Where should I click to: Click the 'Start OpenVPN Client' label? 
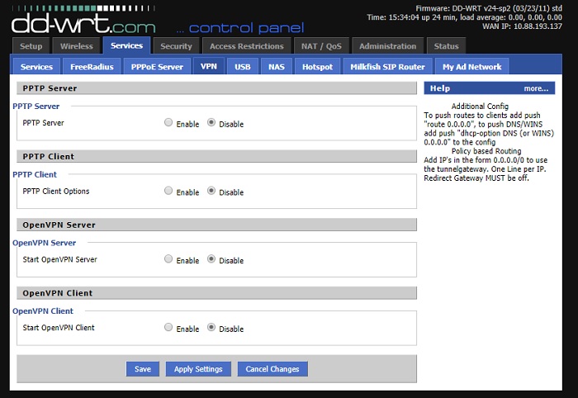[59, 328]
